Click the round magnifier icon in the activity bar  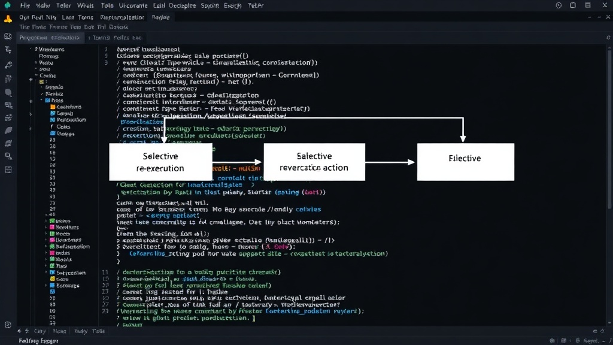tap(8, 93)
